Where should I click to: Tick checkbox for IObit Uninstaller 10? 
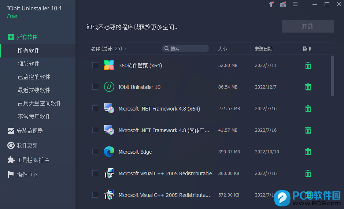95,87
